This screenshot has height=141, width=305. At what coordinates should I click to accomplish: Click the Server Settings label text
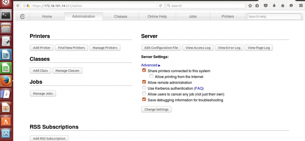pyautogui.click(x=155, y=57)
